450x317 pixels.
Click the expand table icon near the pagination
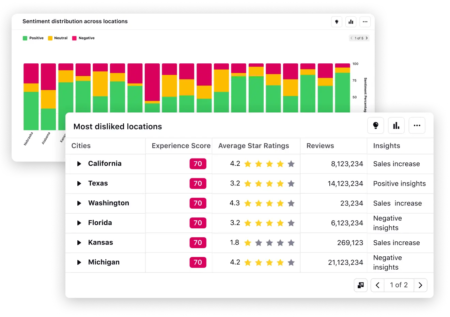[361, 285]
